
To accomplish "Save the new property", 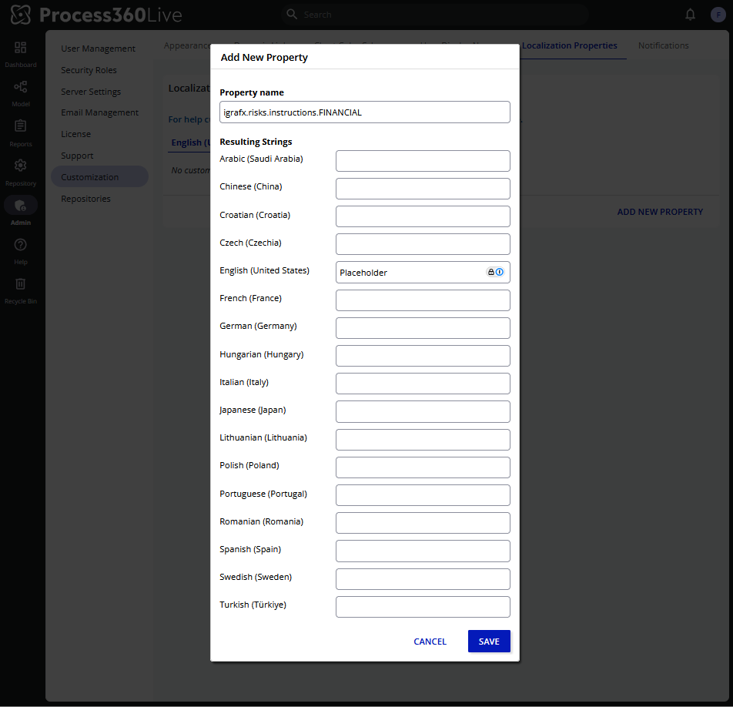I will (x=489, y=642).
